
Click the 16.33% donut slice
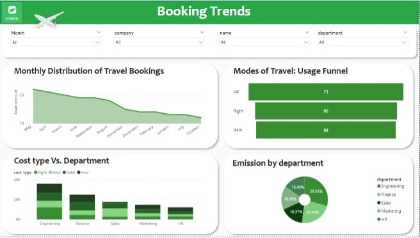click(x=289, y=198)
